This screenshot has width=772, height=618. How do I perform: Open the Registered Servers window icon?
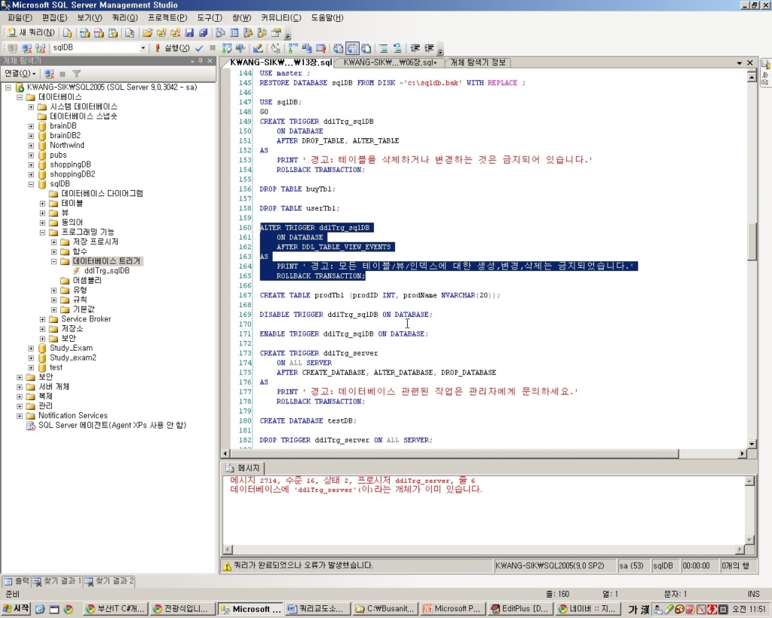point(220,33)
